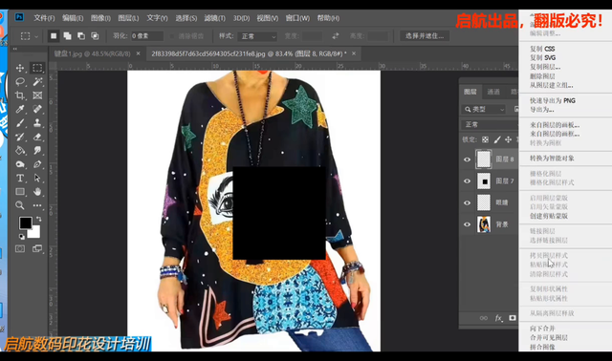Select the Zoom magnifier tool

[x=20, y=205]
